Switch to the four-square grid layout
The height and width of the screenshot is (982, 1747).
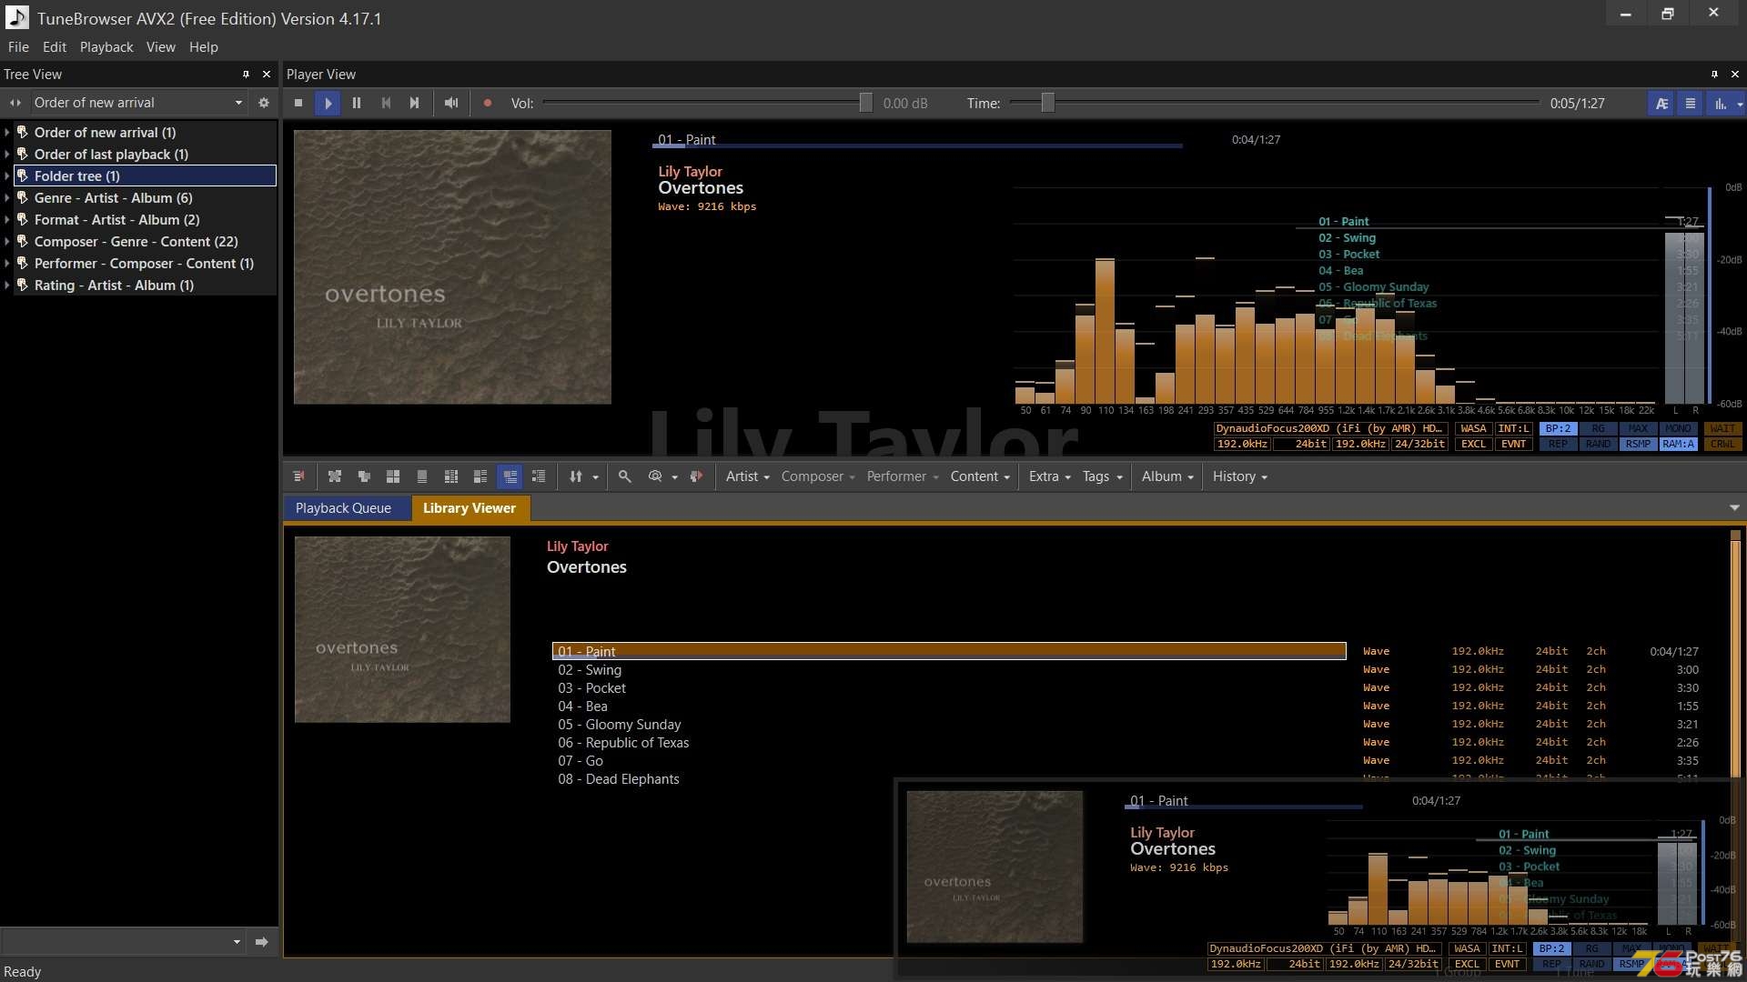click(x=393, y=476)
